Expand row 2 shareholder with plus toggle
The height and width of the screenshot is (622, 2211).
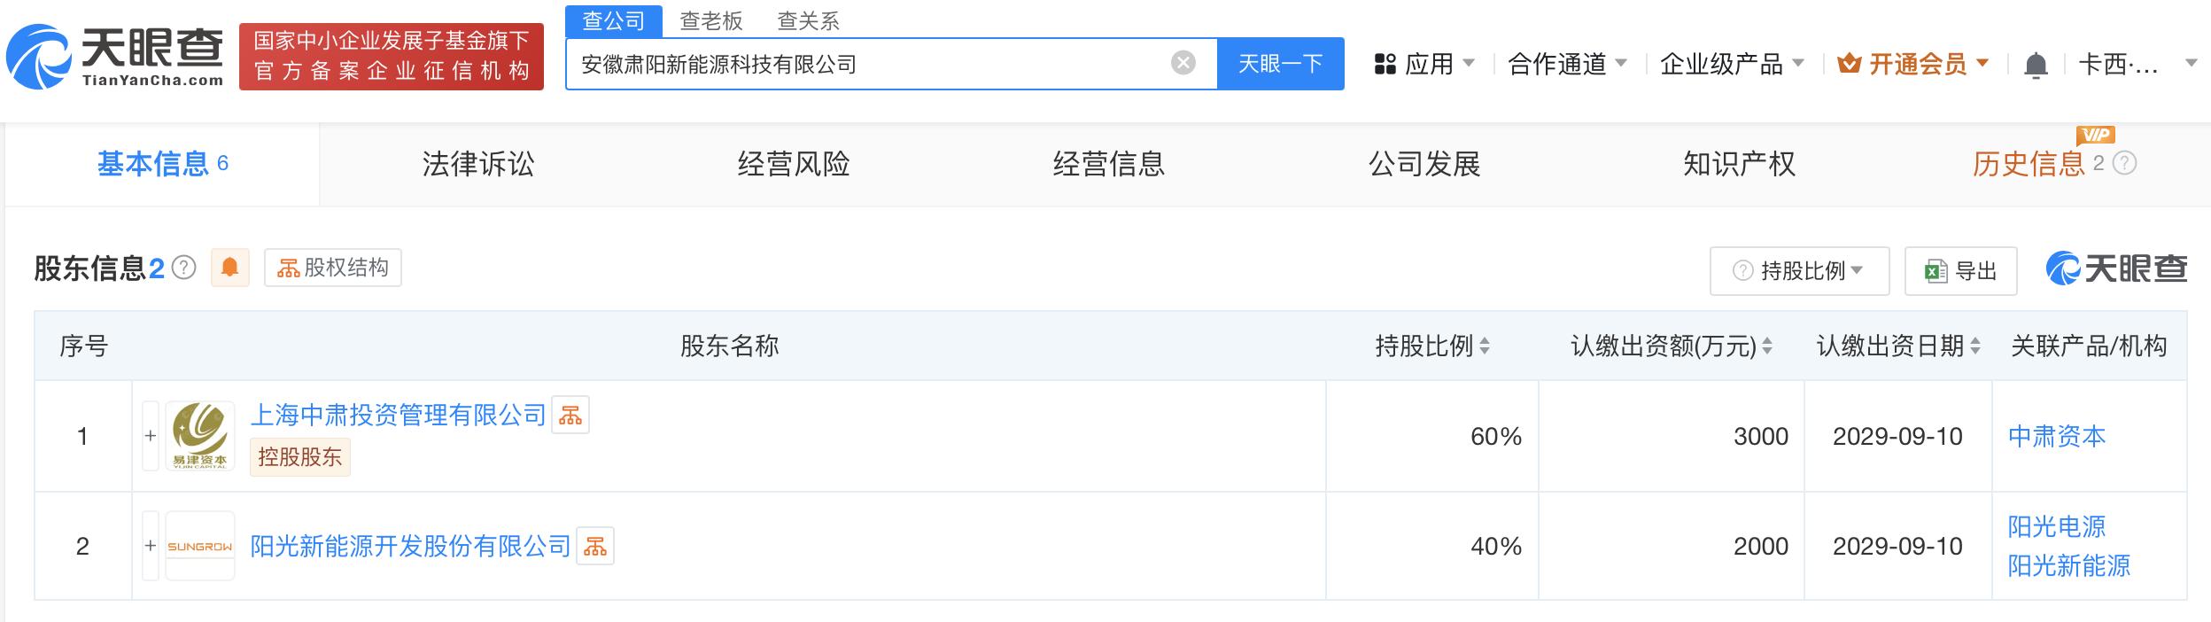coord(151,547)
